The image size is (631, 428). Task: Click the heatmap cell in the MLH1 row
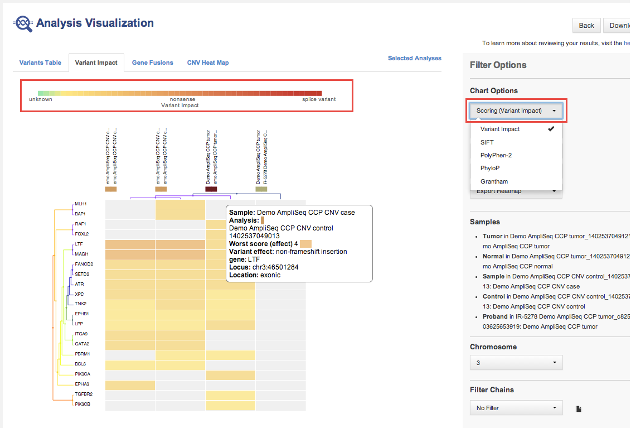[x=180, y=204]
